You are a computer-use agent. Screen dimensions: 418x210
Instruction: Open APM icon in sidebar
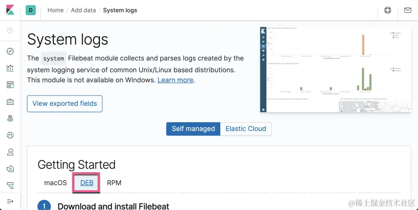pos(10,185)
